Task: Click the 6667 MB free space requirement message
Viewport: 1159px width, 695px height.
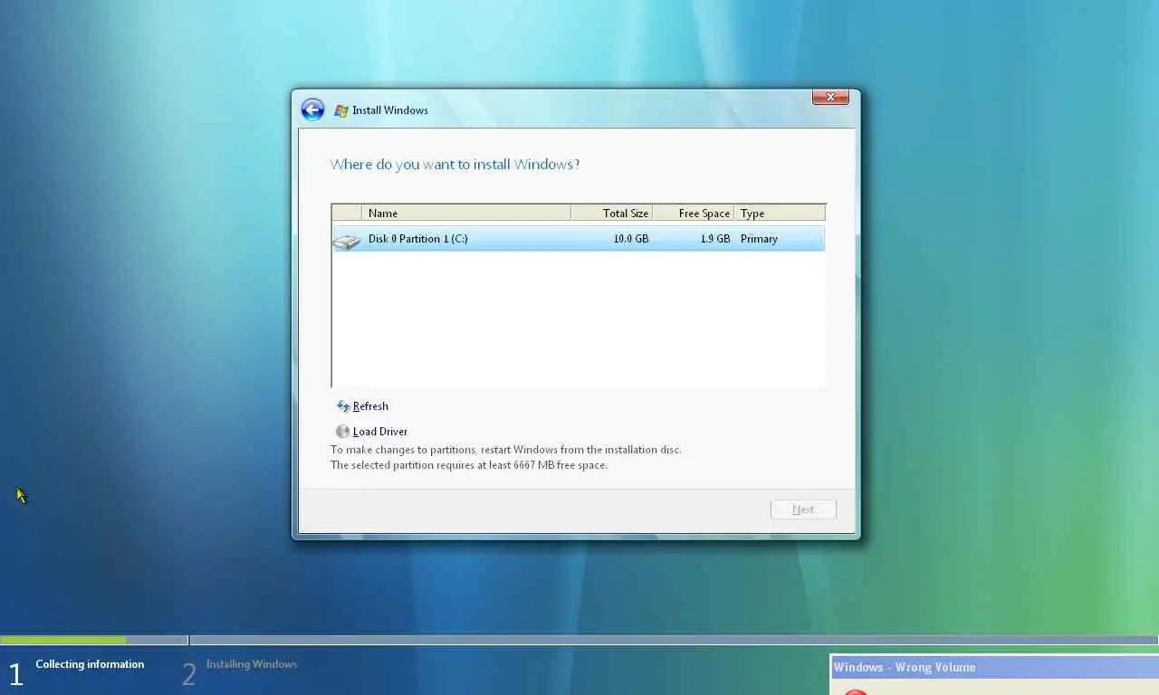Action: (469, 465)
